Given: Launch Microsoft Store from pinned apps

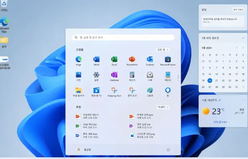Looking at the screenshot, I should (x=168, y=61).
